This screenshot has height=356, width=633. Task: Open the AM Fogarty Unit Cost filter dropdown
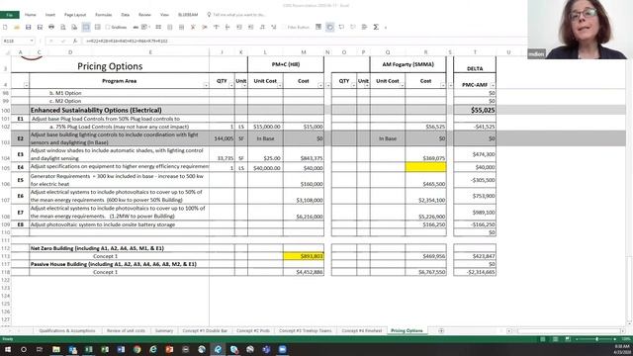(403, 85)
